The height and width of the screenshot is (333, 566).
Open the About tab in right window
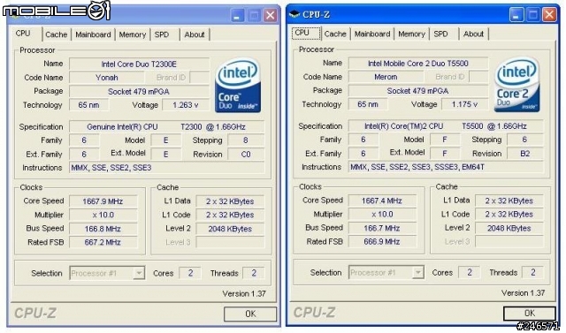[473, 34]
